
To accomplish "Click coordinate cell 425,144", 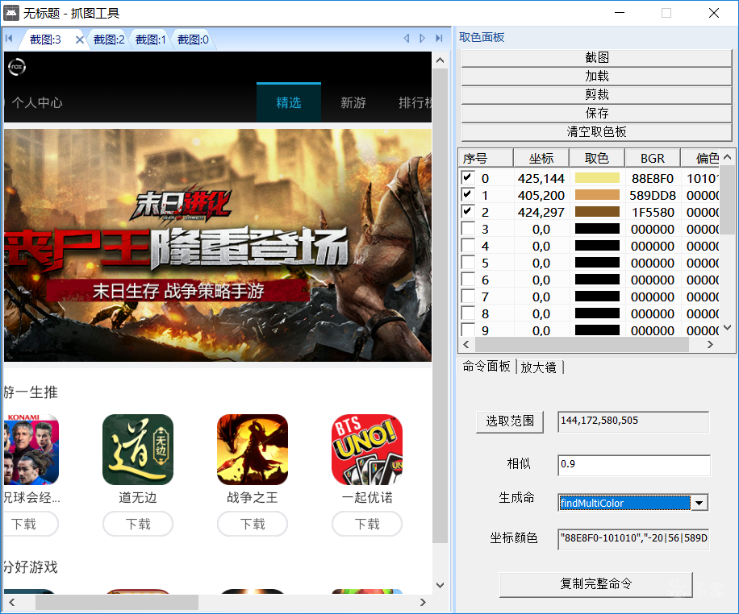I will 541,178.
